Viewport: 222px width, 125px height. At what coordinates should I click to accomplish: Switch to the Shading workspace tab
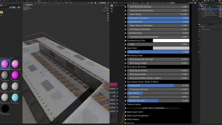coord(39,1)
